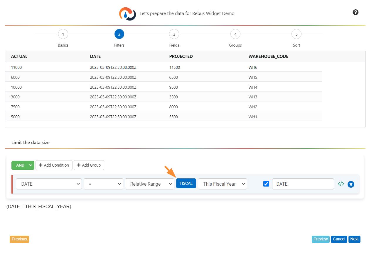This screenshot has height=253, width=369.
Task: Uncheck the DATE parameter checkbox
Action: pos(266,184)
